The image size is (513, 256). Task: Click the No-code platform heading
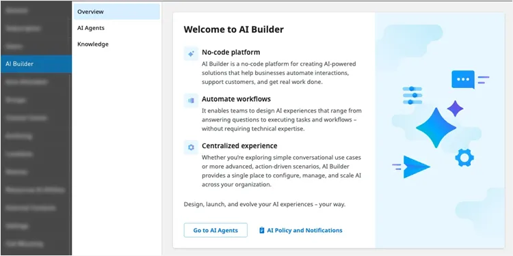(231, 53)
